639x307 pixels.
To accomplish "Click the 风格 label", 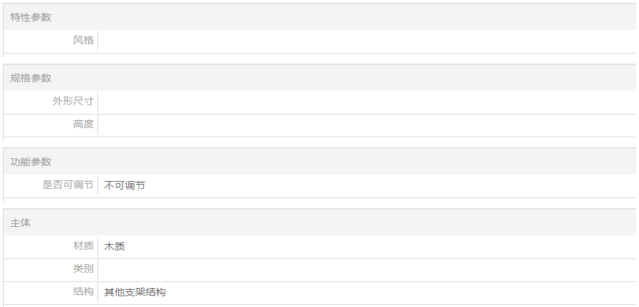I will pos(83,40).
